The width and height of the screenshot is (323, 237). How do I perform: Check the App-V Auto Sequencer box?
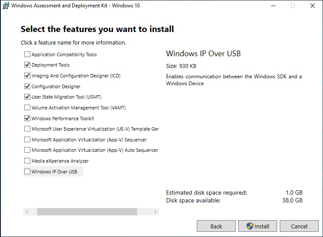pyautogui.click(x=27, y=150)
